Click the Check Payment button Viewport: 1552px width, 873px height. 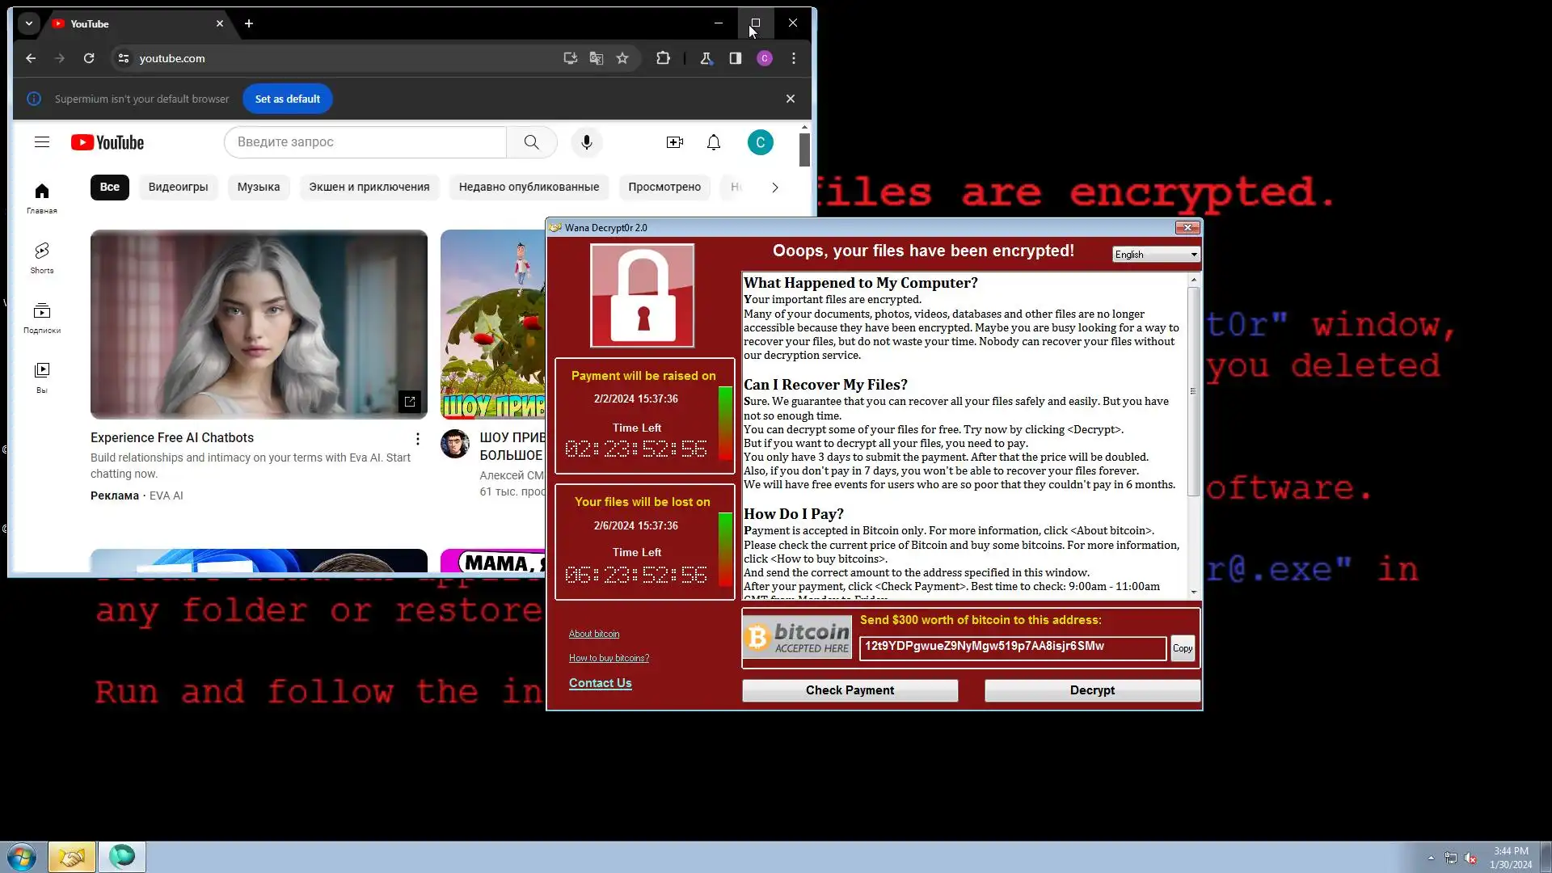pyautogui.click(x=850, y=690)
